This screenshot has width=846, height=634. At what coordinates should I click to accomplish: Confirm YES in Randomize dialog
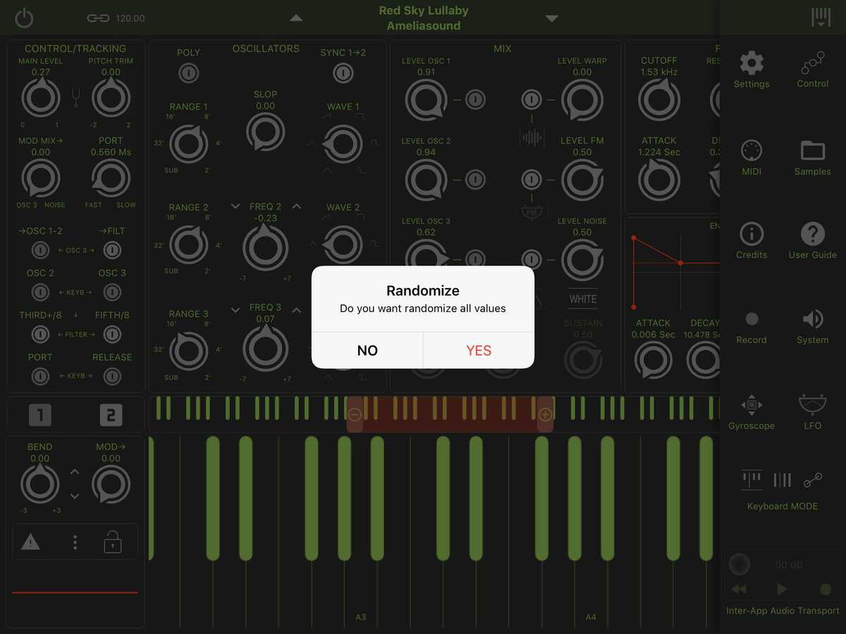pos(479,350)
